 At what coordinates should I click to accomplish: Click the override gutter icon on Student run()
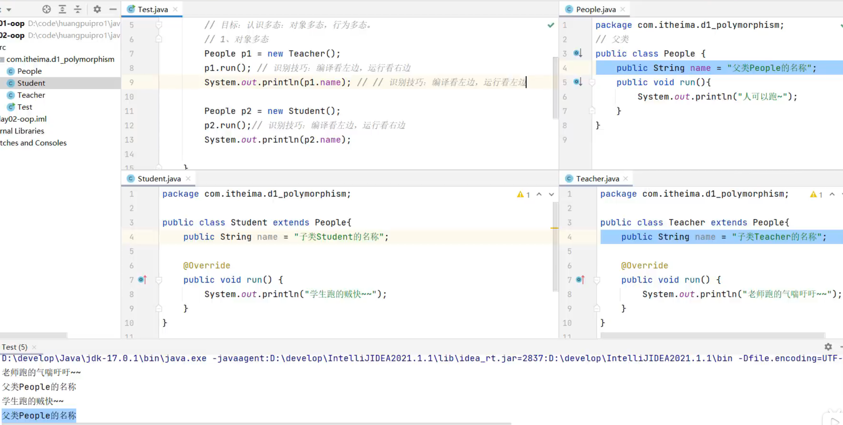[142, 279]
